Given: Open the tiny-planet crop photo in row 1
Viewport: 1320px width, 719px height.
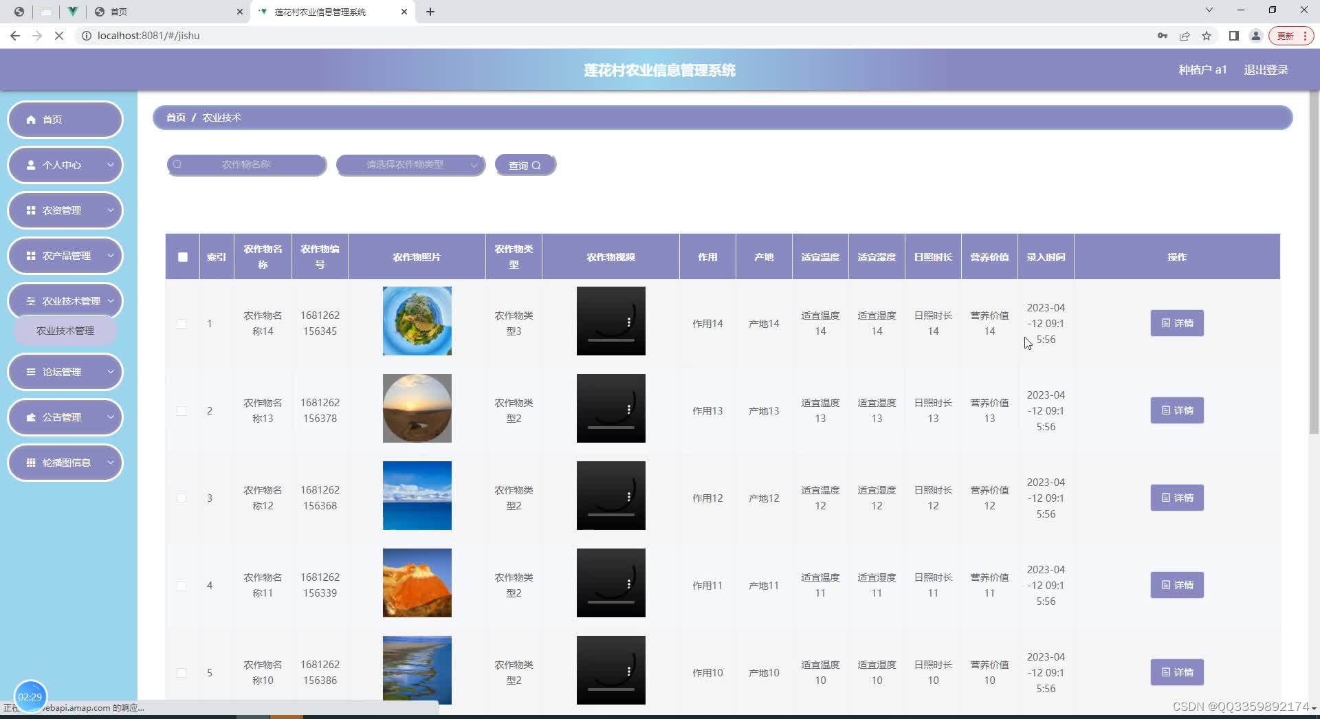Looking at the screenshot, I should coord(417,321).
